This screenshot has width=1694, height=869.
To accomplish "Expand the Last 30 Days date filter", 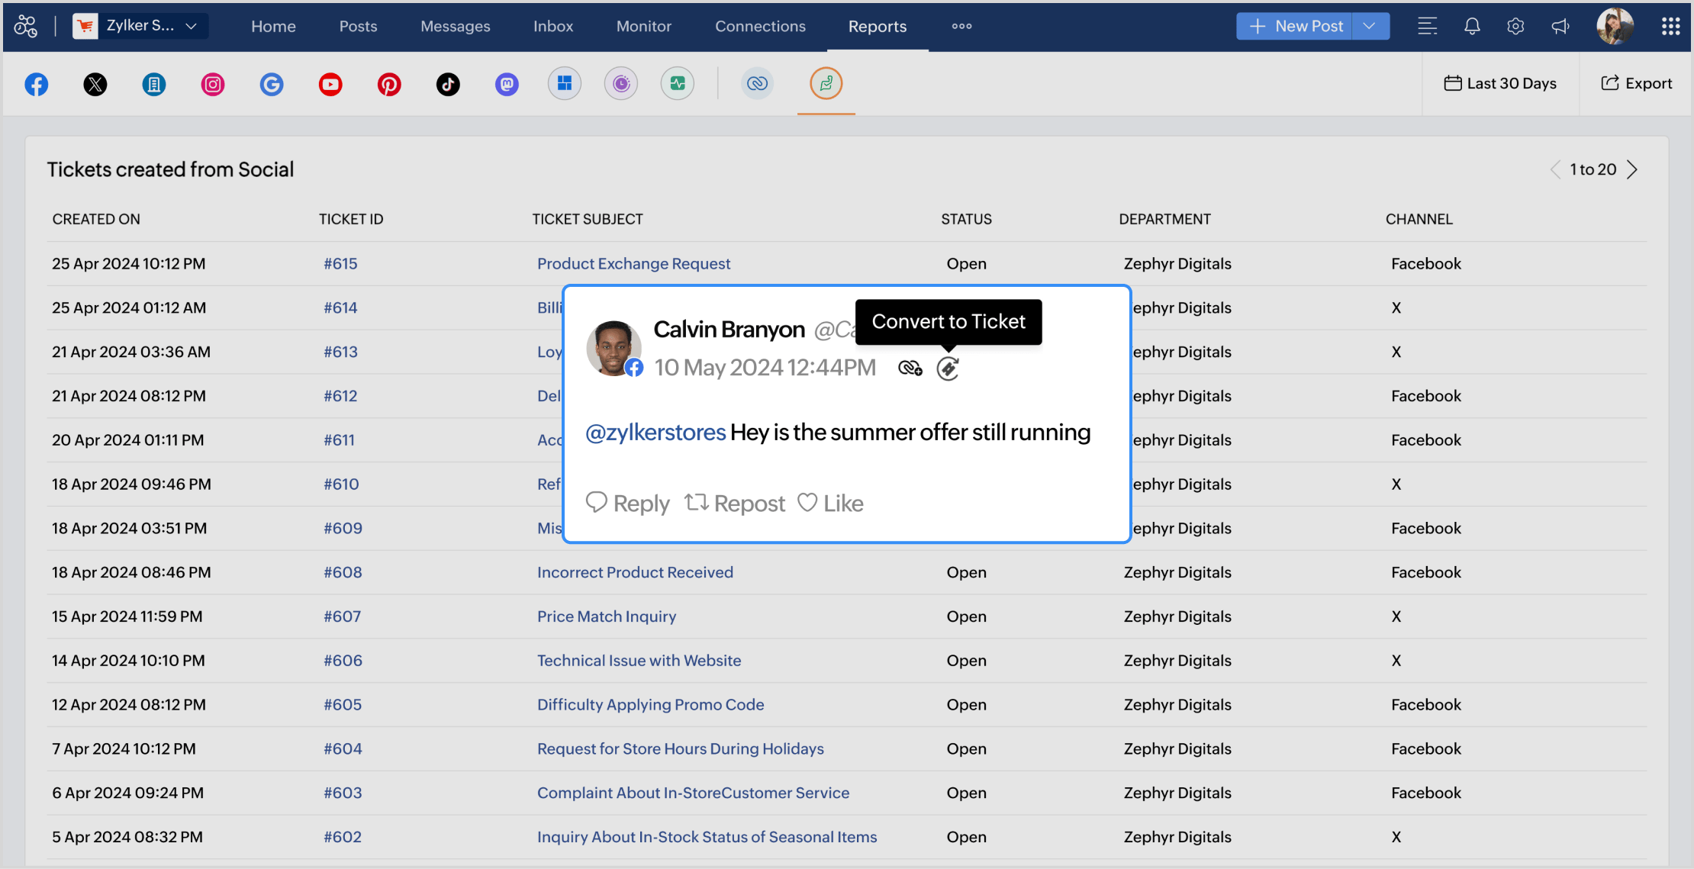I will coord(1501,83).
